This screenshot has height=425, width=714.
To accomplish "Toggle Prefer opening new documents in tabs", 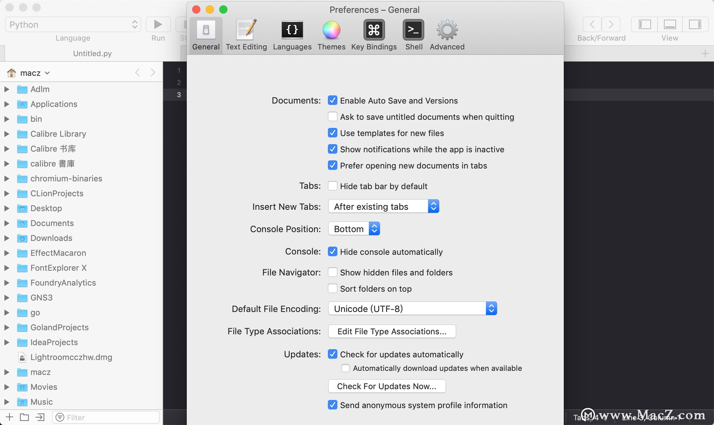I will [x=332, y=165].
